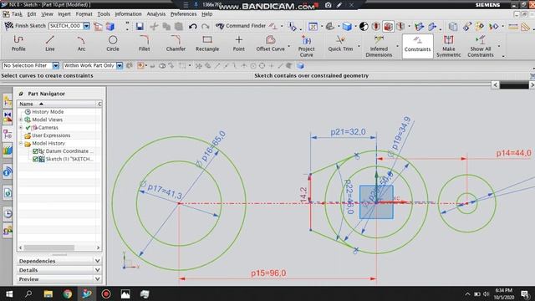Select the Circle tool
535x301 pixels.
(113, 43)
